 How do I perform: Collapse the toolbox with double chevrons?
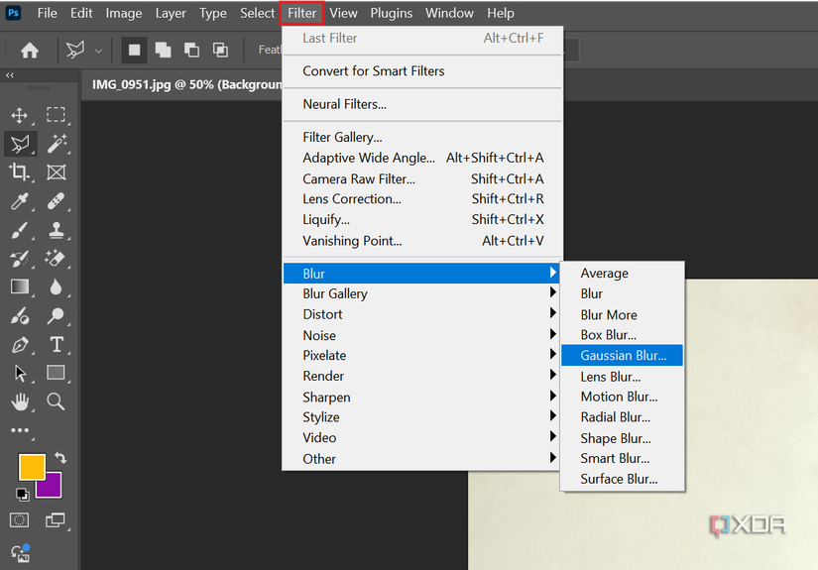pyautogui.click(x=10, y=75)
